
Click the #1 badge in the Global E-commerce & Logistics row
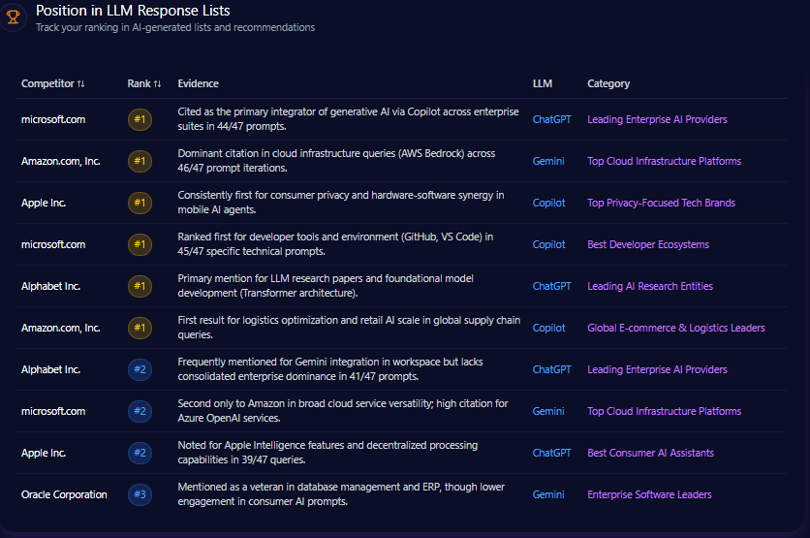tap(140, 328)
